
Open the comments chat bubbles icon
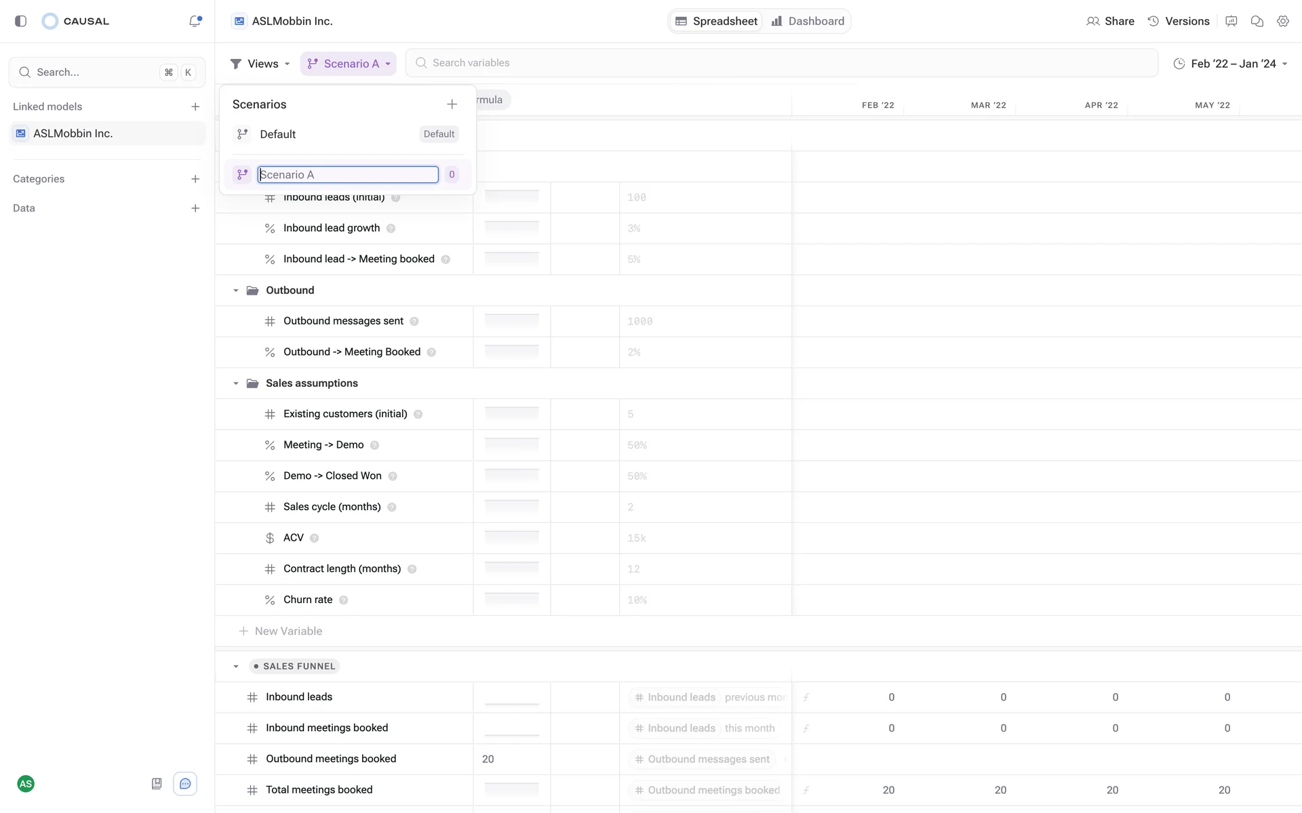click(1257, 21)
